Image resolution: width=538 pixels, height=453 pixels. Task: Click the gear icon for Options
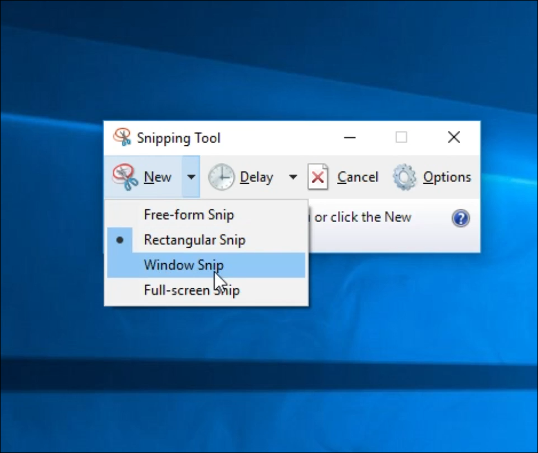[x=404, y=177]
